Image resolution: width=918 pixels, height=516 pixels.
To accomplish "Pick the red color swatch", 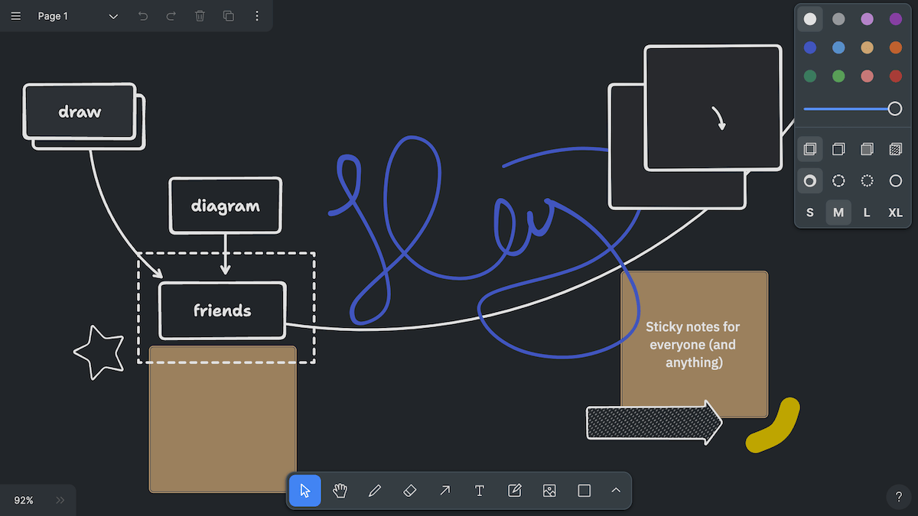I will (x=895, y=76).
